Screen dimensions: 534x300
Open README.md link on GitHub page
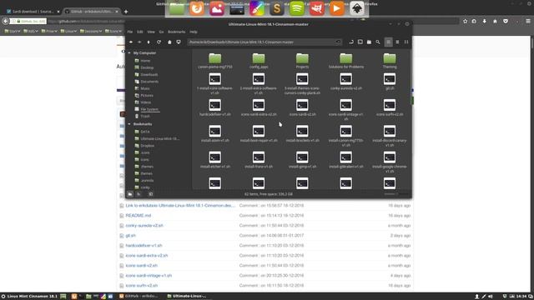[139, 216]
